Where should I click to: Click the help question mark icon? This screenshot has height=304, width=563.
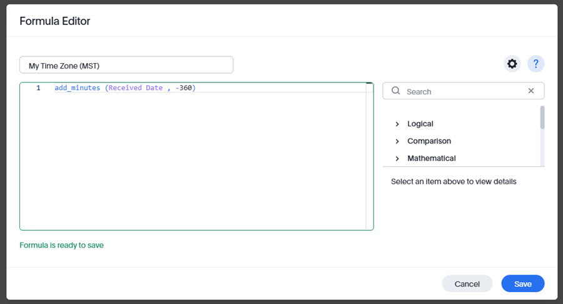[x=535, y=64]
